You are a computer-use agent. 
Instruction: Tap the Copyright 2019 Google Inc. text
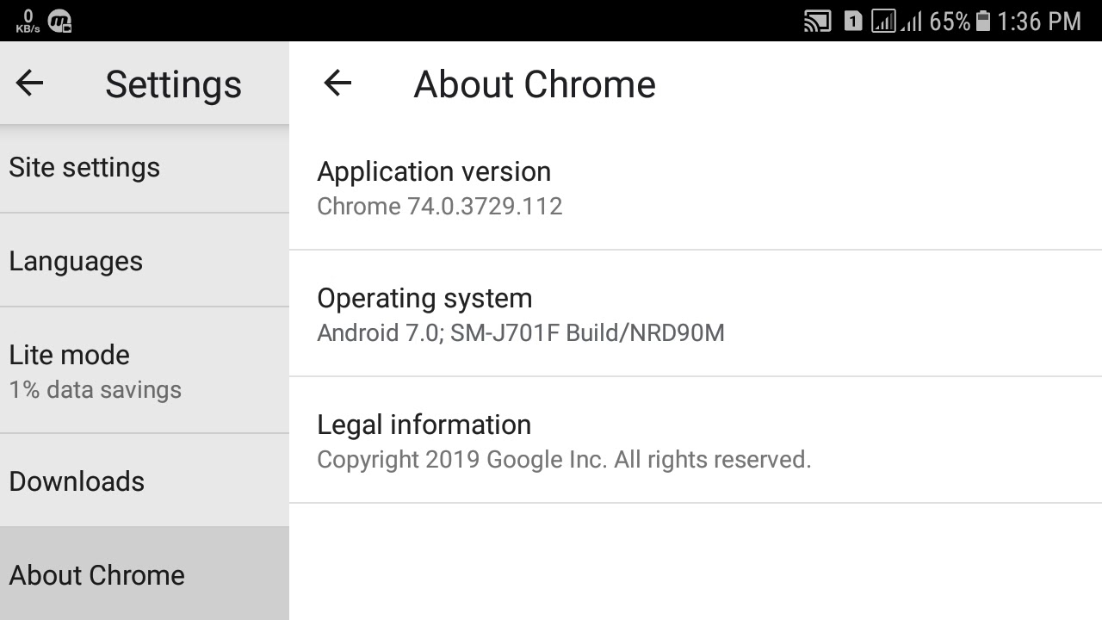coord(564,460)
